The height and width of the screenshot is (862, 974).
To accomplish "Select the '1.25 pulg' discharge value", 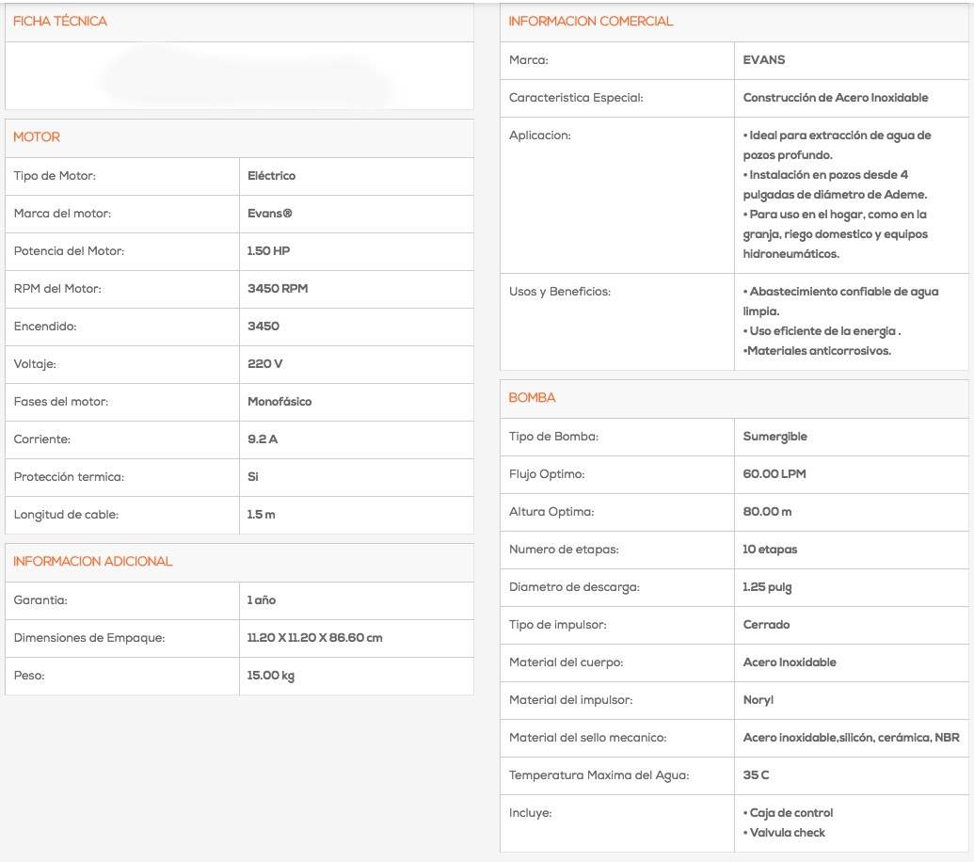I will click(x=767, y=587).
